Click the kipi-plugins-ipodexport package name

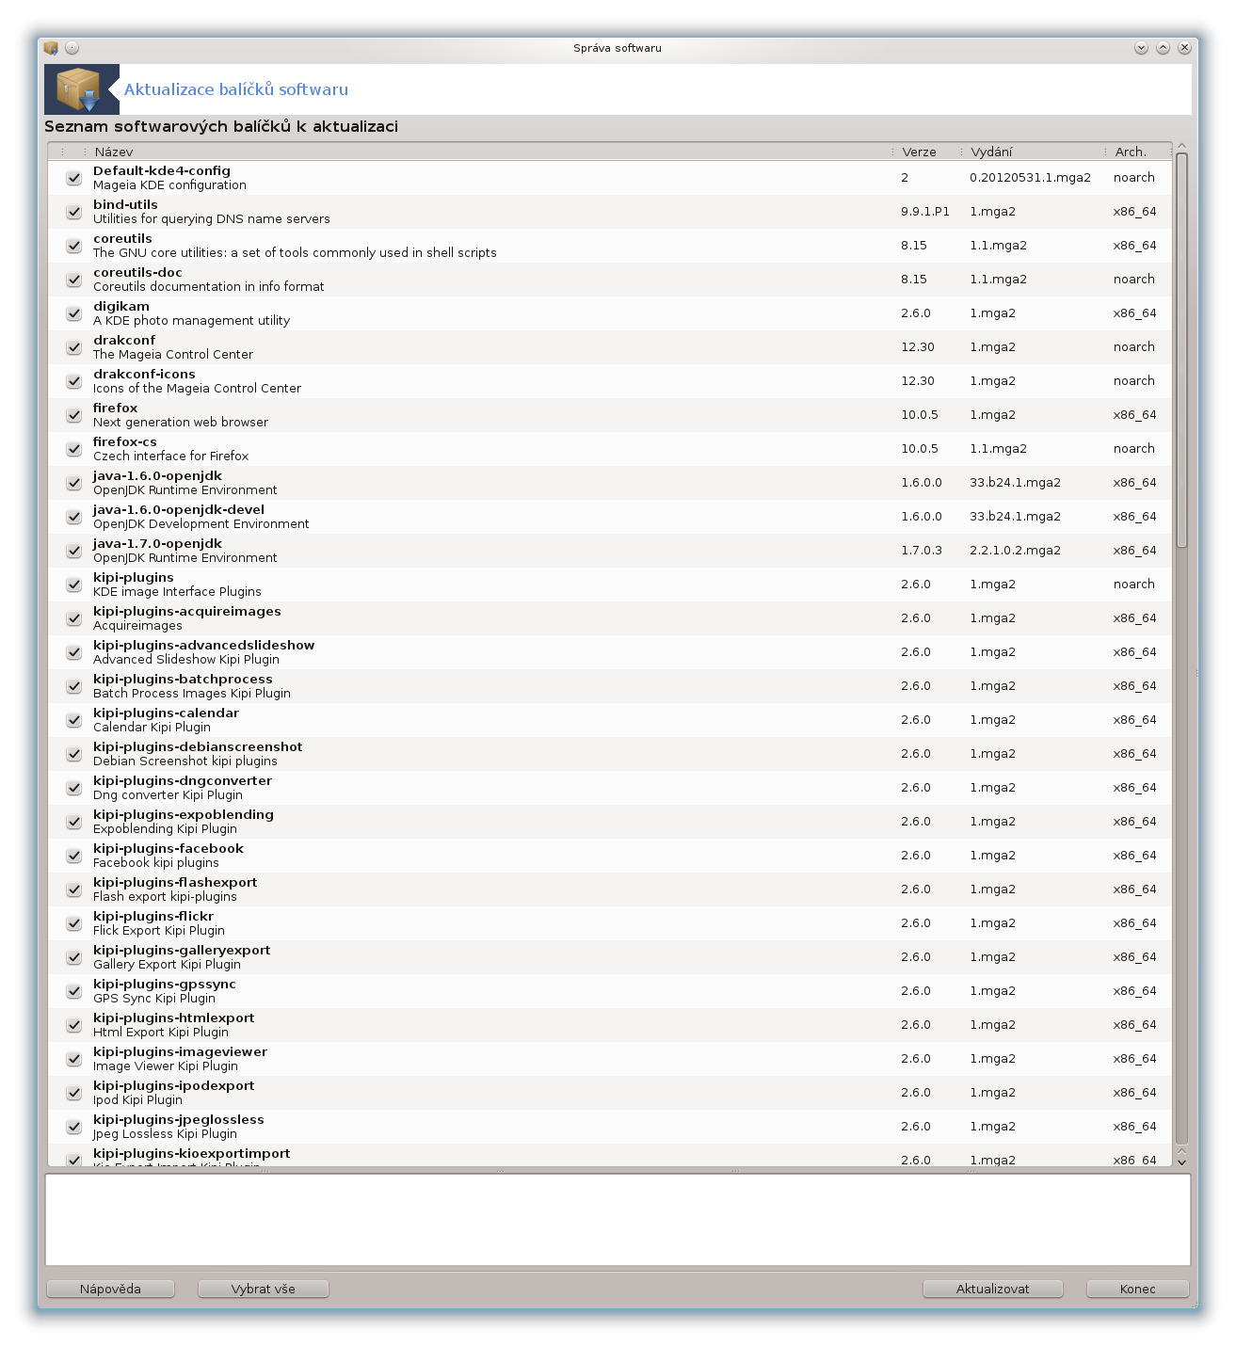(x=173, y=1085)
